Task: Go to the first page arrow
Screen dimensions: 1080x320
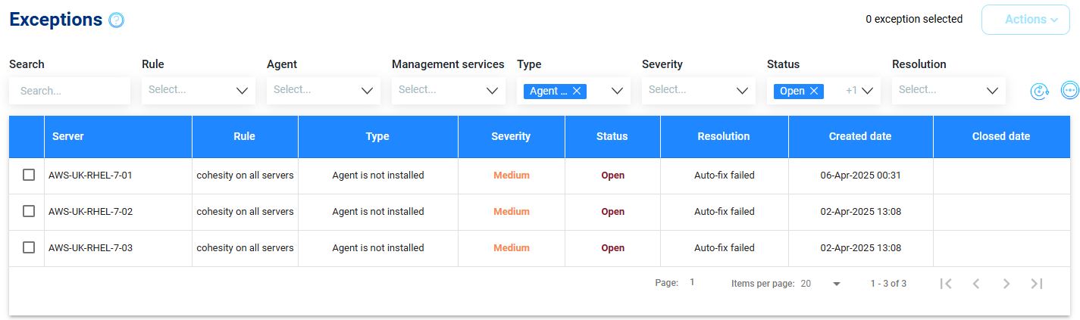Action: click(x=945, y=284)
